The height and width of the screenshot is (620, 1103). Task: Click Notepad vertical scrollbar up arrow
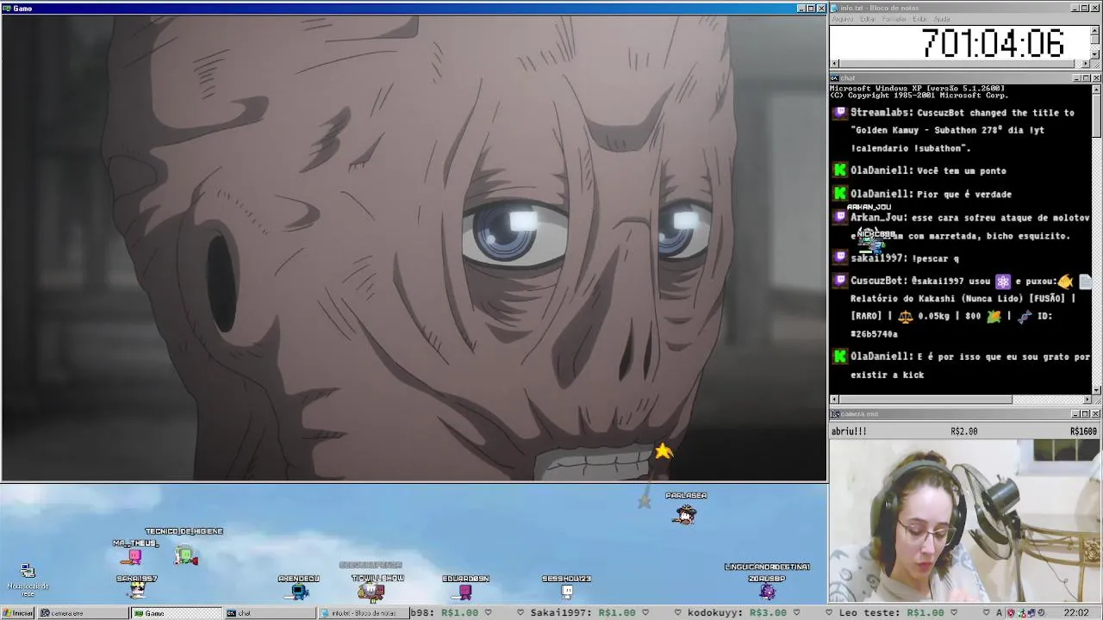pyautogui.click(x=1095, y=30)
